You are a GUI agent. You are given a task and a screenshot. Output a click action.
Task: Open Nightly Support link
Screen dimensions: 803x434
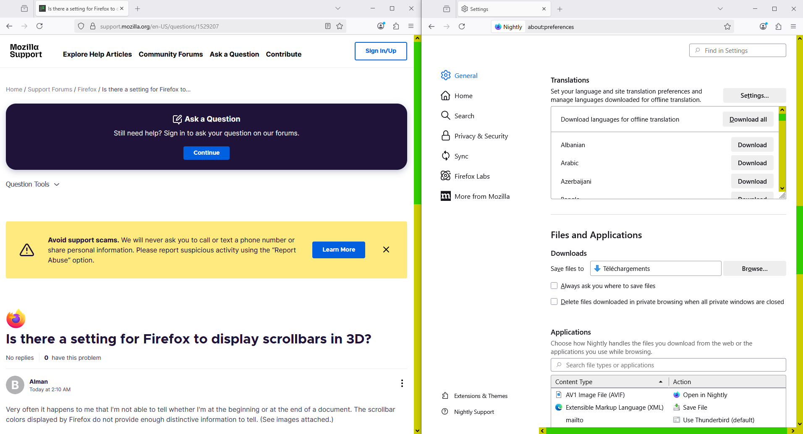(x=468, y=412)
